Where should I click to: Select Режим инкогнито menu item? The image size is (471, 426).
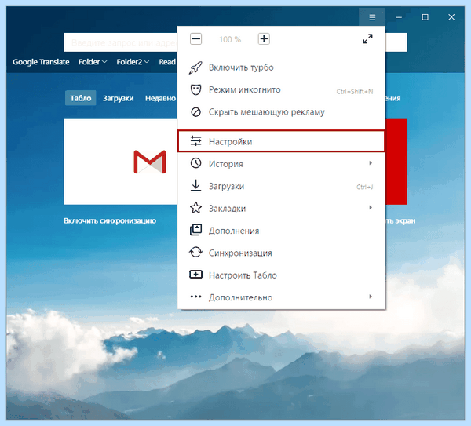[281, 89]
